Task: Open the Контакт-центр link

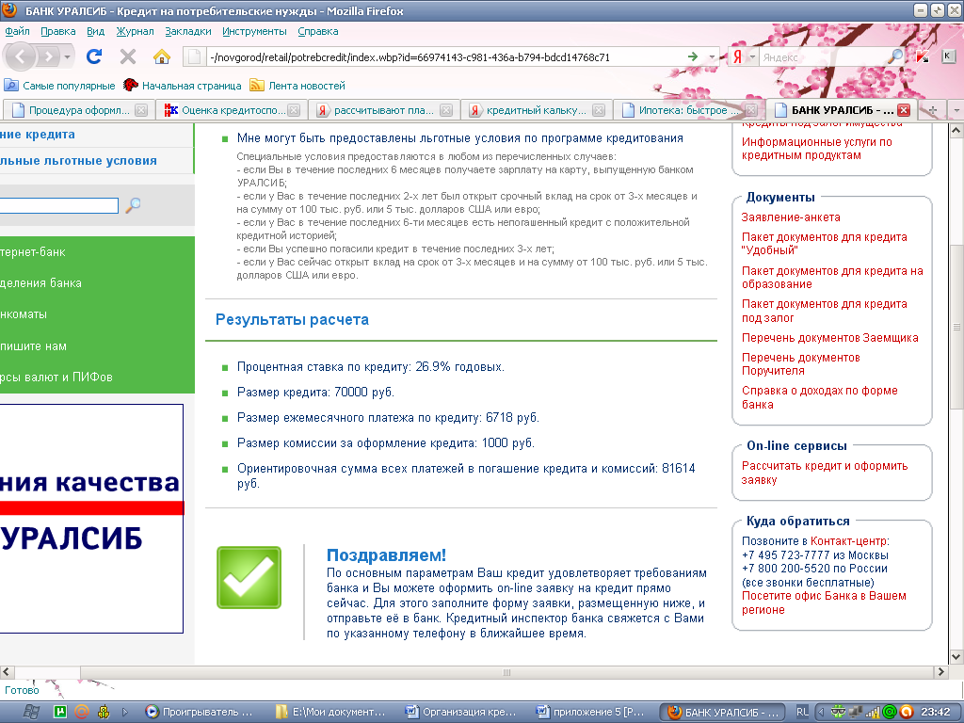Action: (848, 541)
